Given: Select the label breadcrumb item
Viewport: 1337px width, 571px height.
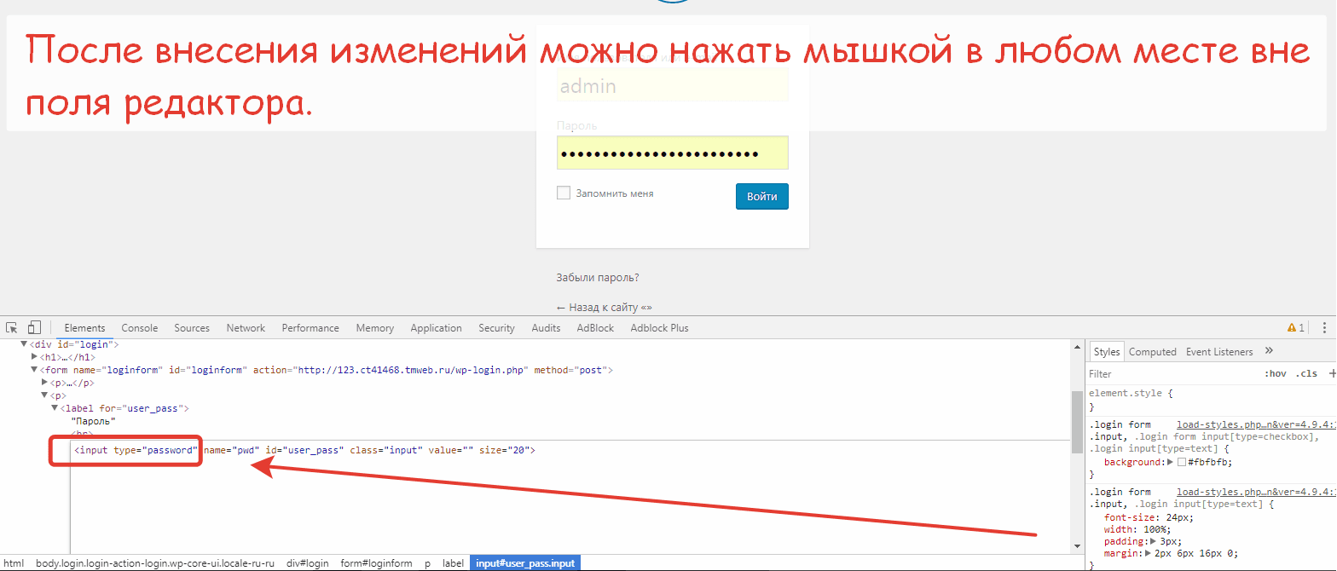Looking at the screenshot, I should tap(453, 563).
